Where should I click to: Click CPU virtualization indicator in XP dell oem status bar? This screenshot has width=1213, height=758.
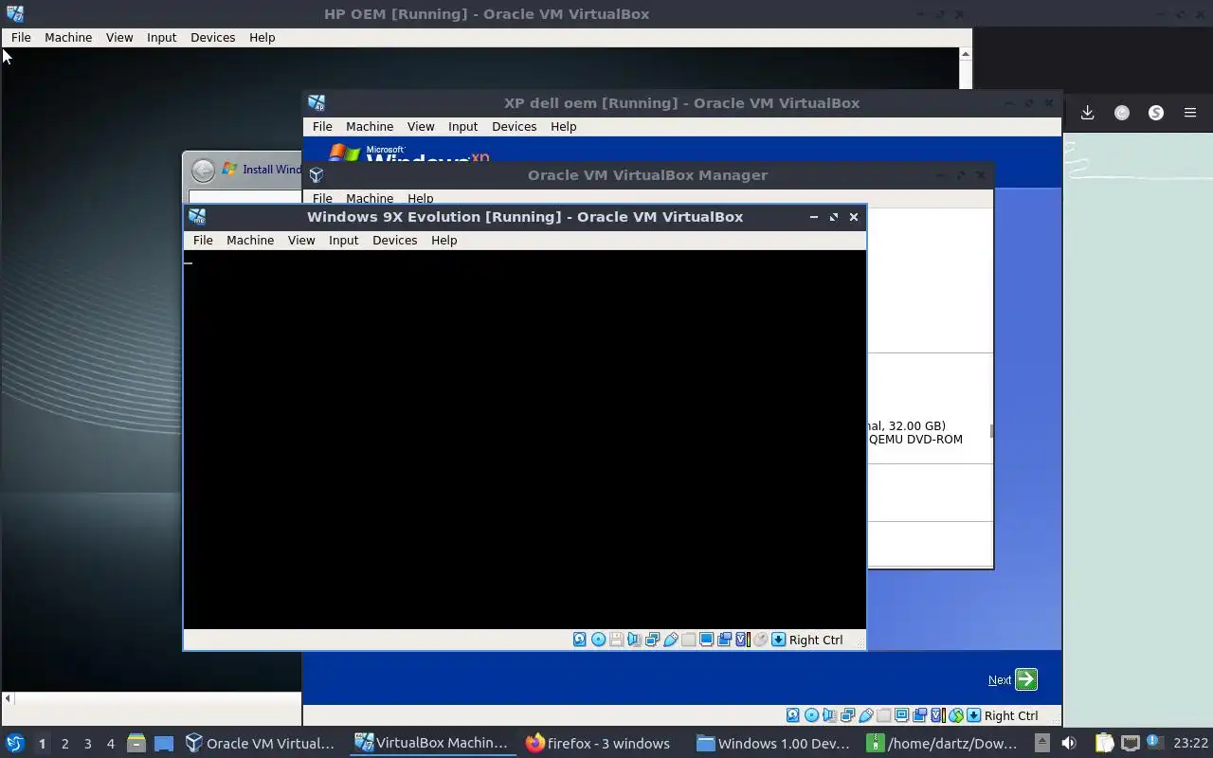(x=938, y=715)
